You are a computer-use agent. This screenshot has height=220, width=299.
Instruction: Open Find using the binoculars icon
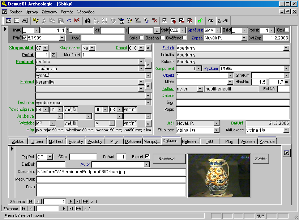[88, 21]
